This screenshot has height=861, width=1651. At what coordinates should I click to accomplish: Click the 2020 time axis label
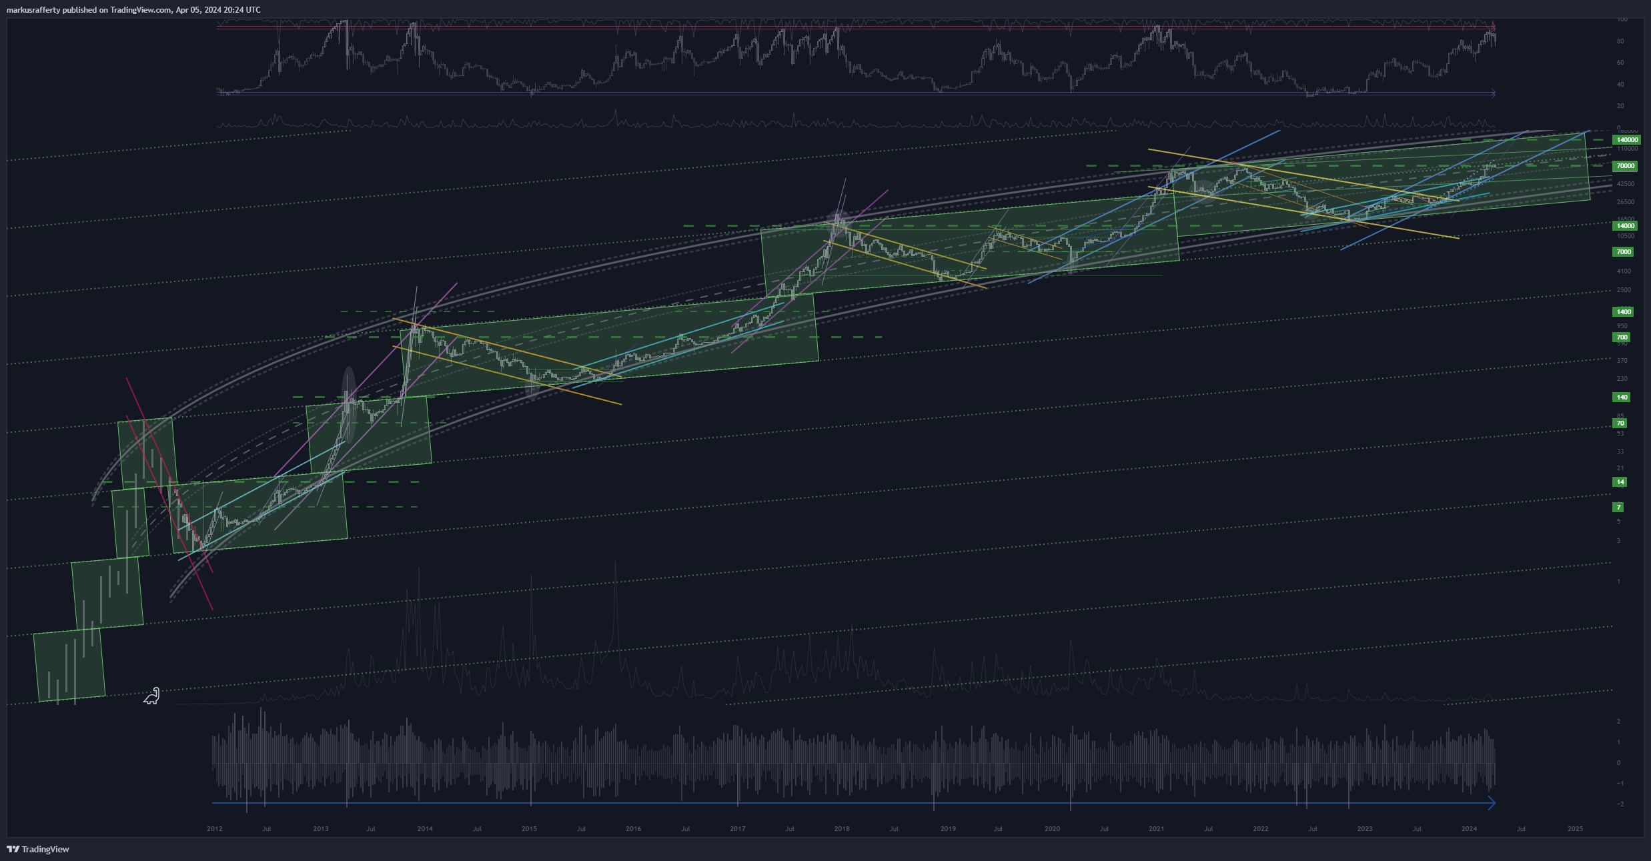(x=1052, y=829)
